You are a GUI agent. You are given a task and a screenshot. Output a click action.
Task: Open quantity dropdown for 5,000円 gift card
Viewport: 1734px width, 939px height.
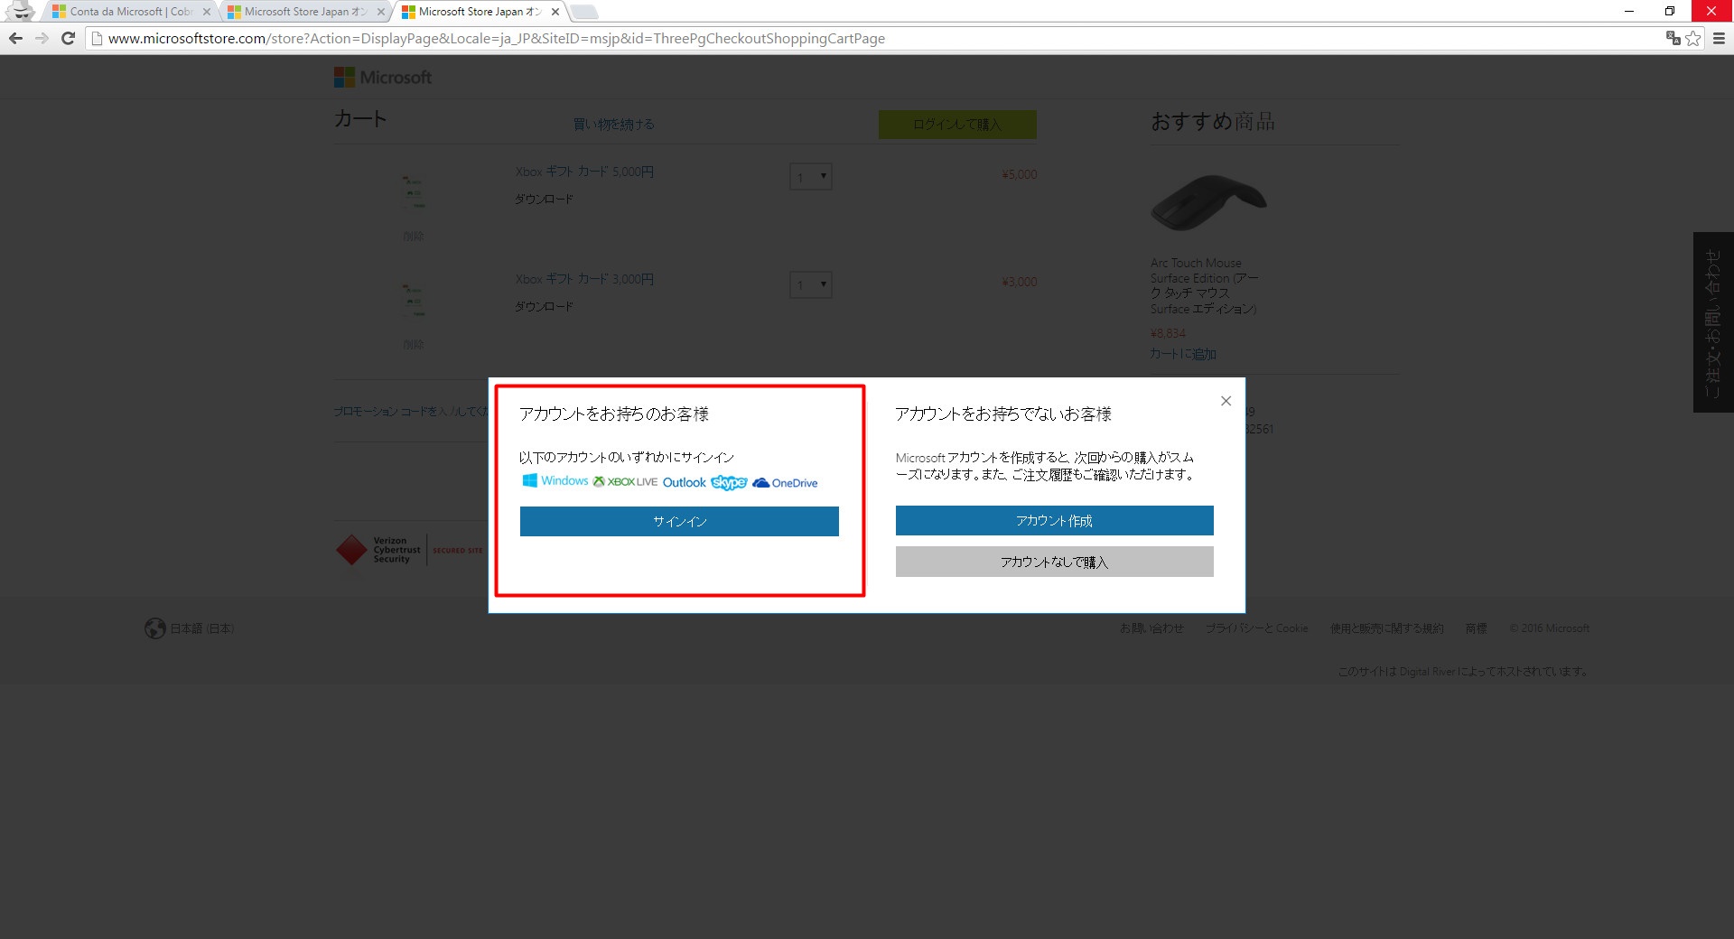810,177
